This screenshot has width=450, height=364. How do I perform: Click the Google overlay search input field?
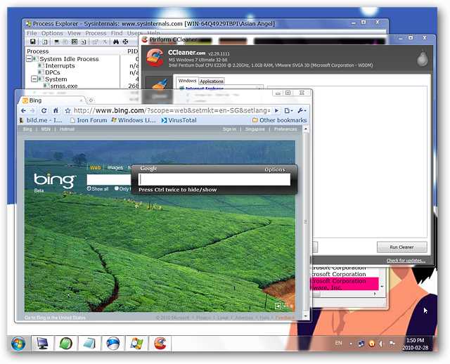click(x=214, y=180)
